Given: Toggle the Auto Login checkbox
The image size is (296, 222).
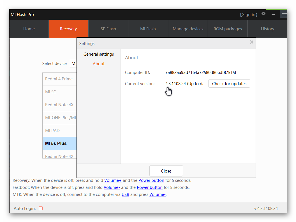Looking at the screenshot, I should point(41,209).
